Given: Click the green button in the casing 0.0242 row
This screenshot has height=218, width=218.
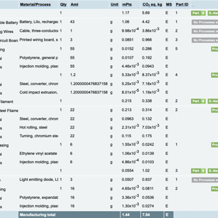Looking at the screenshot, I should coord(215,145).
